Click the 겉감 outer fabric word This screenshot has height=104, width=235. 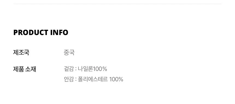(69, 69)
